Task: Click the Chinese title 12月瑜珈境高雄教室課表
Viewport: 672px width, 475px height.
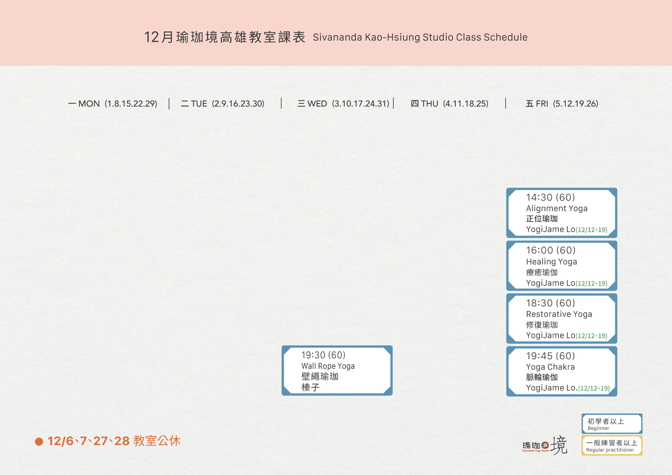Action: point(224,38)
